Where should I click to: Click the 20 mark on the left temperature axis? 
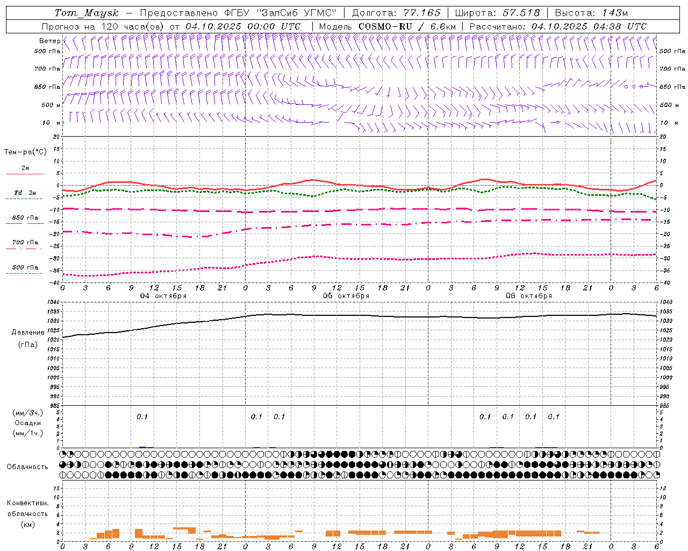click(57, 137)
